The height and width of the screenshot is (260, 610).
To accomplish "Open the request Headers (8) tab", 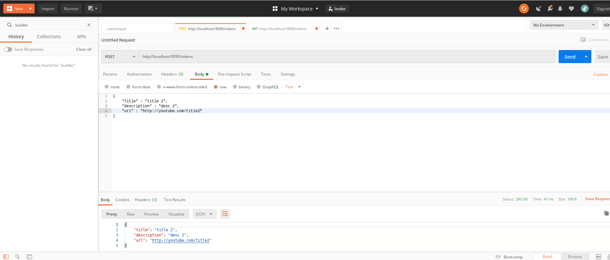I will (172, 74).
